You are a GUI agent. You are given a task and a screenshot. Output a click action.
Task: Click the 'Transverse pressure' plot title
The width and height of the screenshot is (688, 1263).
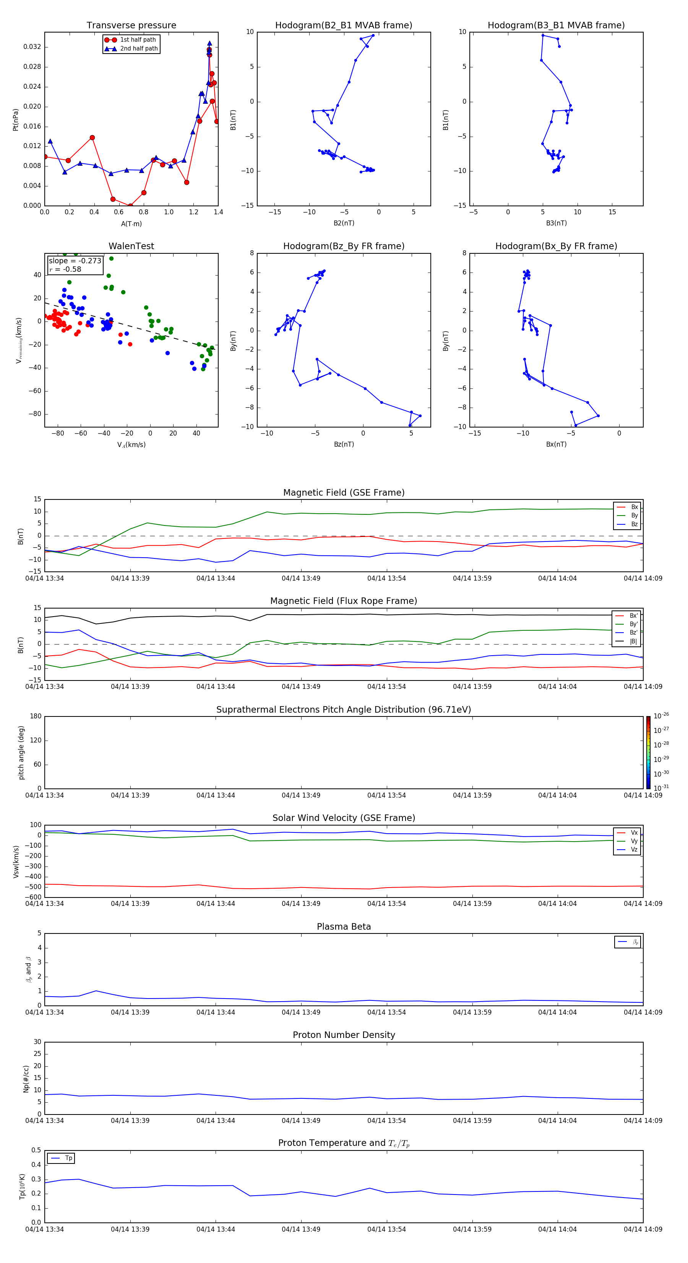(131, 26)
